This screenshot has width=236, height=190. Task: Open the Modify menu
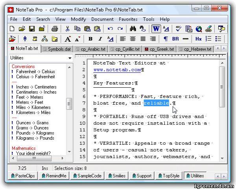[78, 19]
